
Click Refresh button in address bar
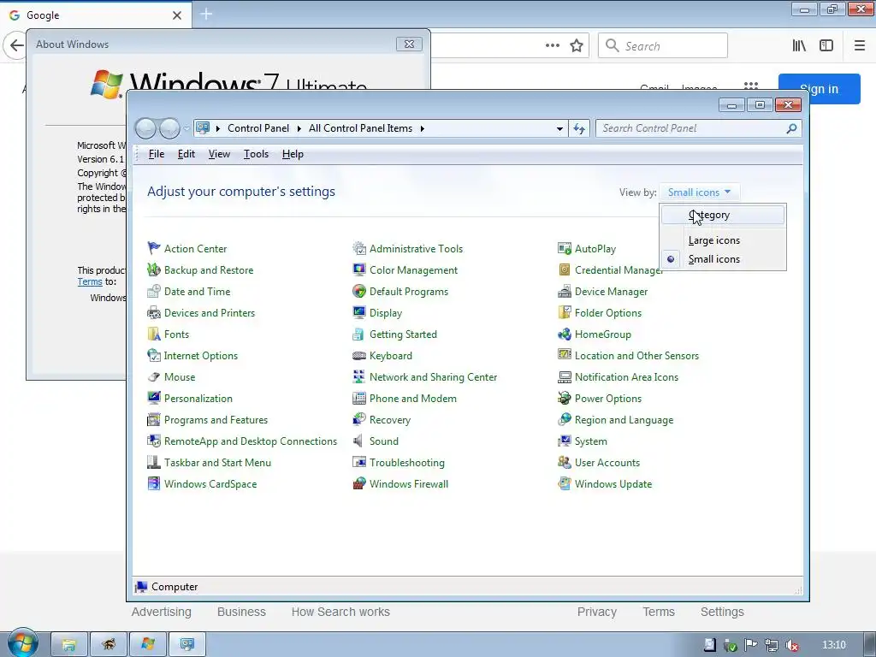click(579, 128)
